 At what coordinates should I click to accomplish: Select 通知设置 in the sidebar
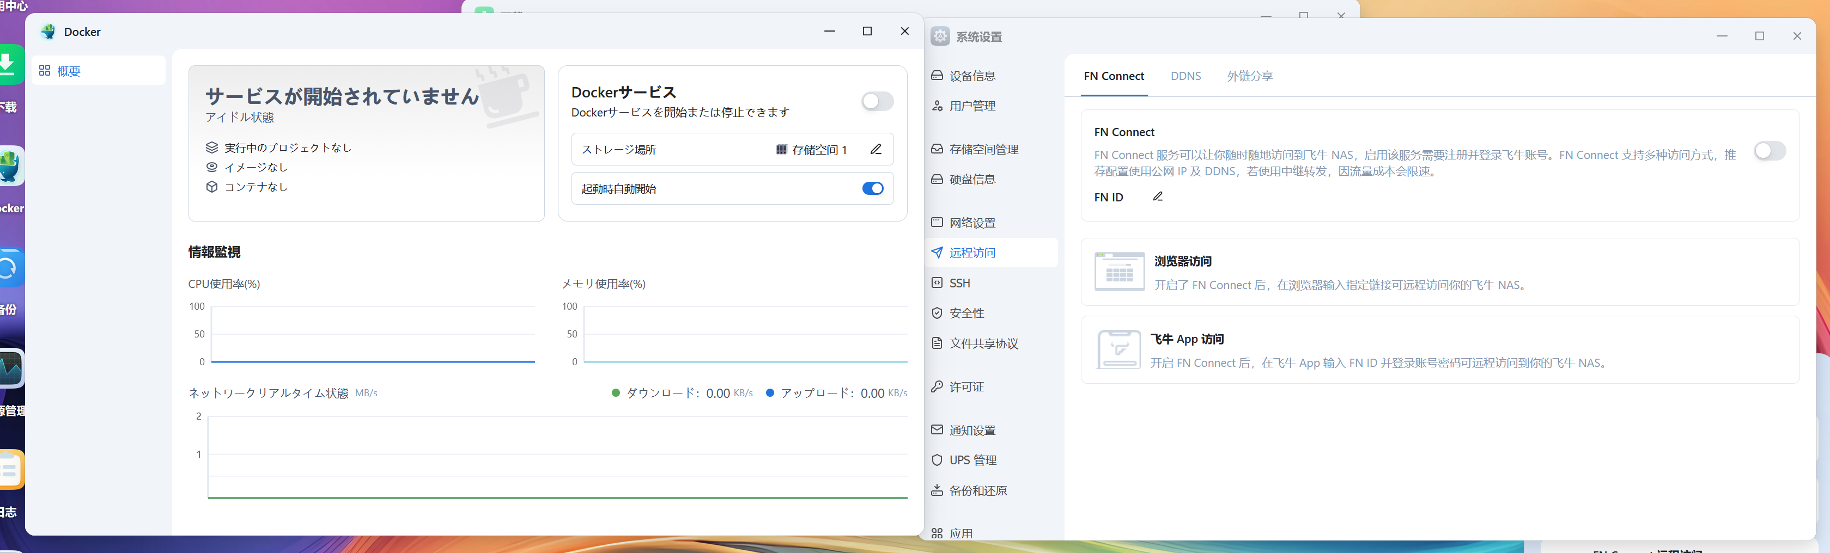[972, 429]
